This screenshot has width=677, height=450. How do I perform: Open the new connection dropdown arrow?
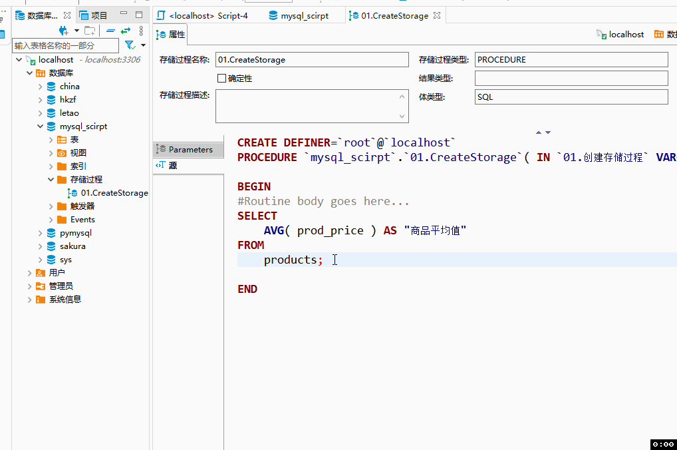(76, 31)
